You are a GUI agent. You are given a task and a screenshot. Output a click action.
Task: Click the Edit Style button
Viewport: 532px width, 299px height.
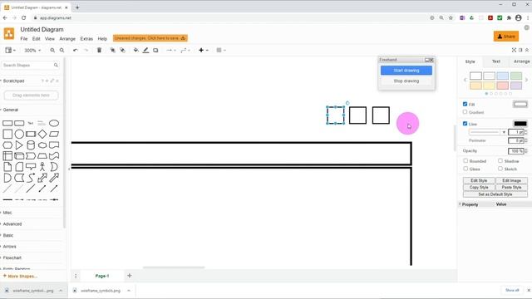coord(479,181)
